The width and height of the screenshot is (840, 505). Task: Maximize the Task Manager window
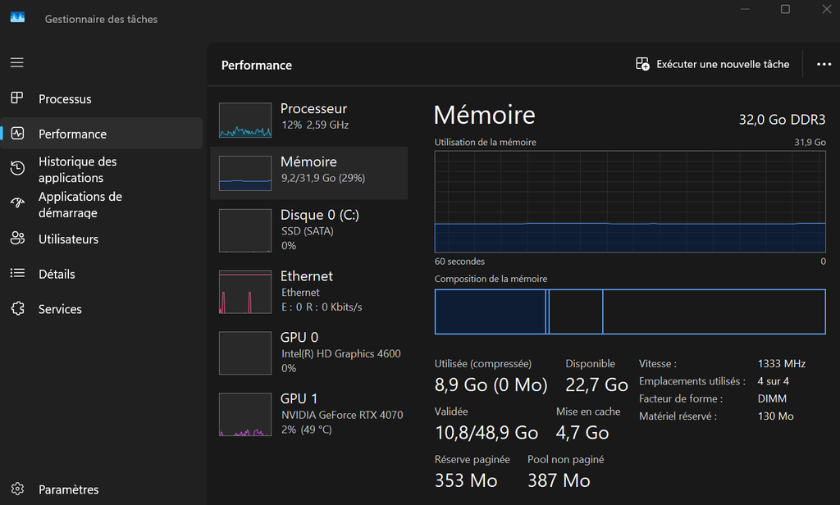pyautogui.click(x=785, y=9)
